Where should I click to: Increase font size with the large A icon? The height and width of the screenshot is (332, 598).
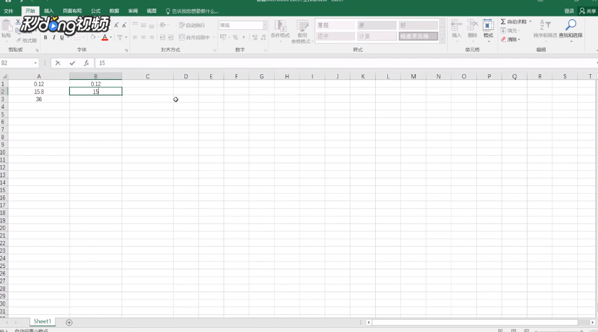coord(116,25)
